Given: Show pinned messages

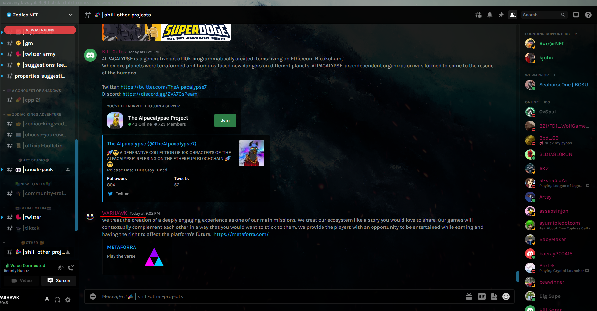Looking at the screenshot, I should point(501,15).
